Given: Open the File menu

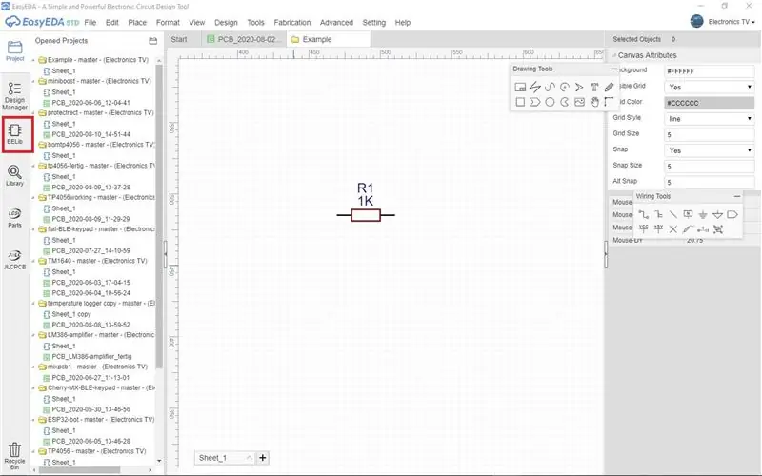Looking at the screenshot, I should point(90,22).
